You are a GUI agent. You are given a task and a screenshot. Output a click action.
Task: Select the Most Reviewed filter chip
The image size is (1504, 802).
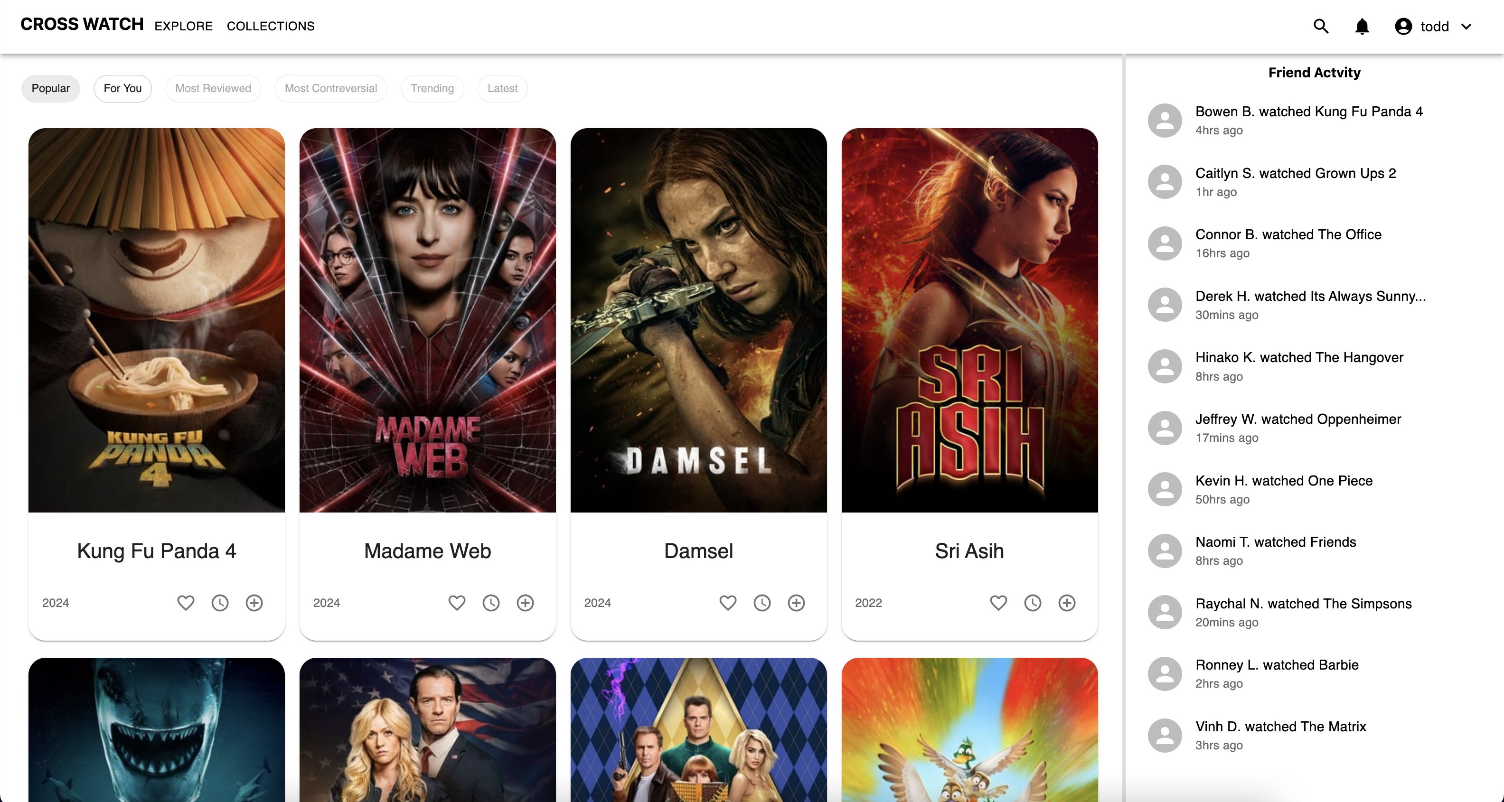(x=213, y=88)
